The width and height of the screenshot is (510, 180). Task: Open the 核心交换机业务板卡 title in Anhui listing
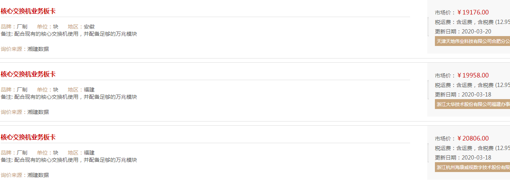(28, 11)
